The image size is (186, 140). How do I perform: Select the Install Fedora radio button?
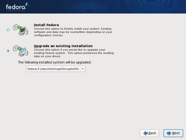[8, 30]
